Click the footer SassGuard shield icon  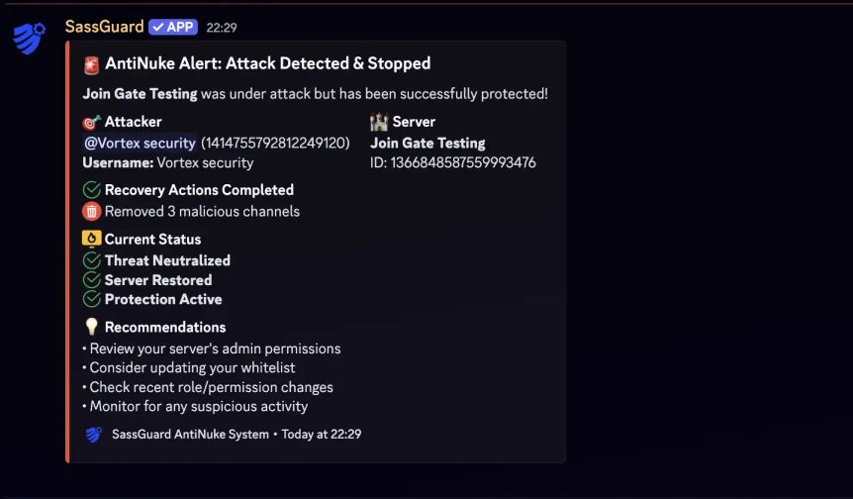[94, 434]
